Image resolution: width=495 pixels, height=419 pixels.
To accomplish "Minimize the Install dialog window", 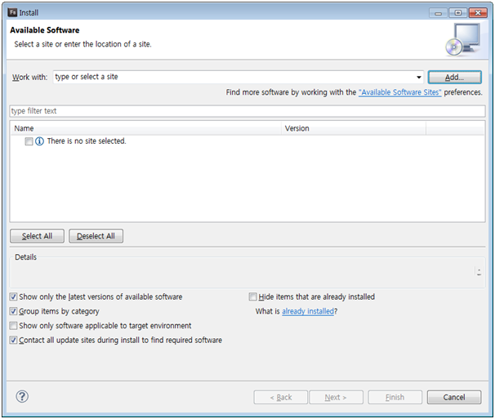I will tap(438, 13).
